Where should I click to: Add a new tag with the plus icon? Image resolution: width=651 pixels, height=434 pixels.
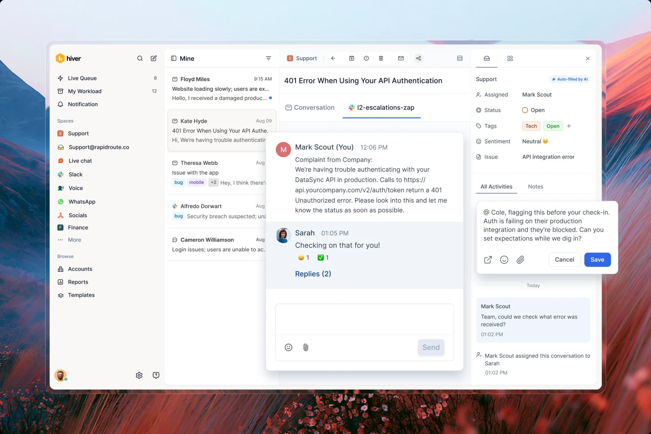(x=569, y=126)
